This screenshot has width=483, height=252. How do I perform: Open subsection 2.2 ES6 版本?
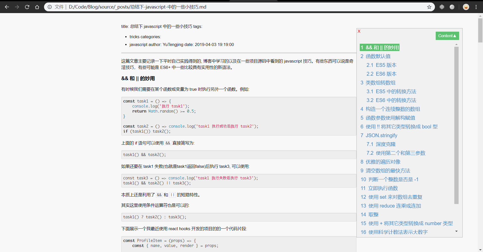[x=381, y=74]
